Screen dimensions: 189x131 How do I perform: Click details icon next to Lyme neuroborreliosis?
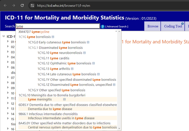click(84, 53)
